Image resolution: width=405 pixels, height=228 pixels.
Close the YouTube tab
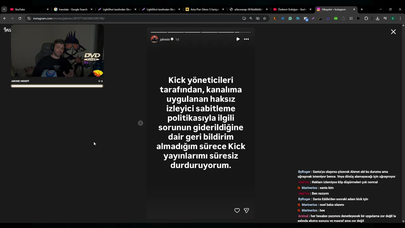point(48,9)
